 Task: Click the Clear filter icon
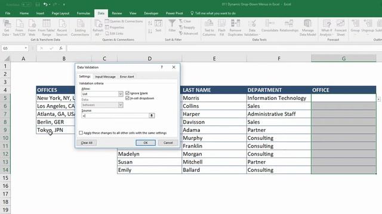pos(185,21)
